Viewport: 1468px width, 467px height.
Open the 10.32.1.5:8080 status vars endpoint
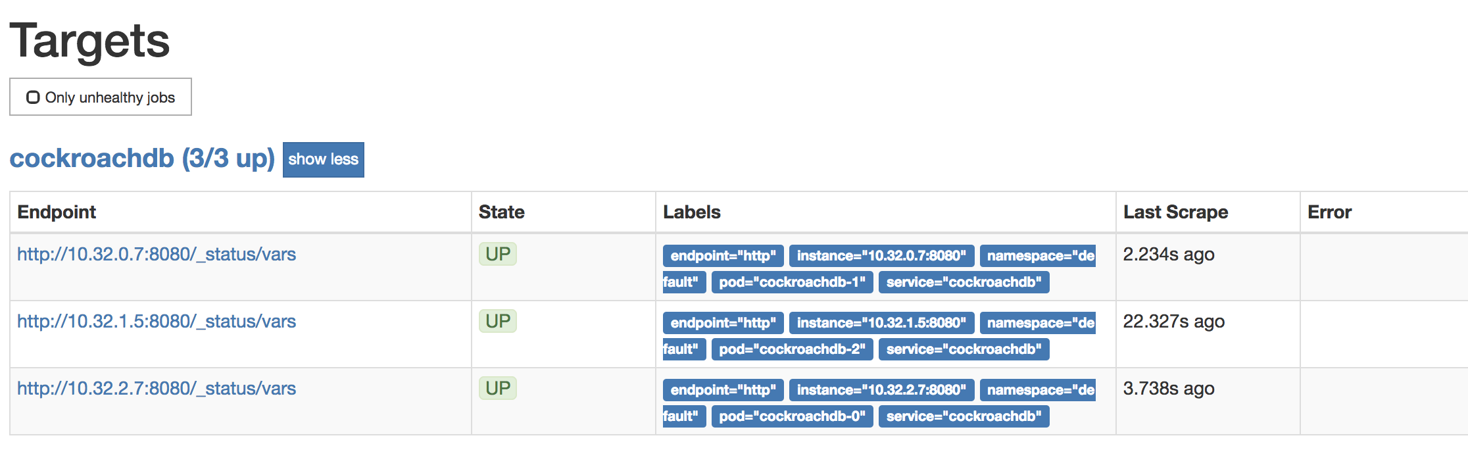click(157, 322)
